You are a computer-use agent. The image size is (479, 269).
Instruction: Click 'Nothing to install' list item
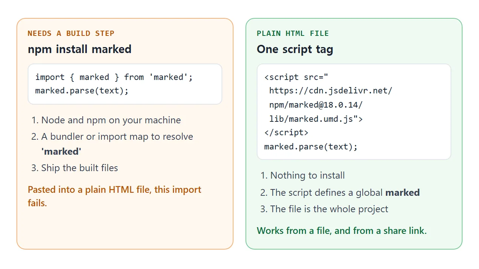click(308, 176)
